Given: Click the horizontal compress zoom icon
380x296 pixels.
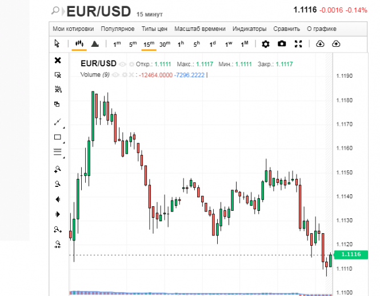Looking at the screenshot, I should 58,245.
